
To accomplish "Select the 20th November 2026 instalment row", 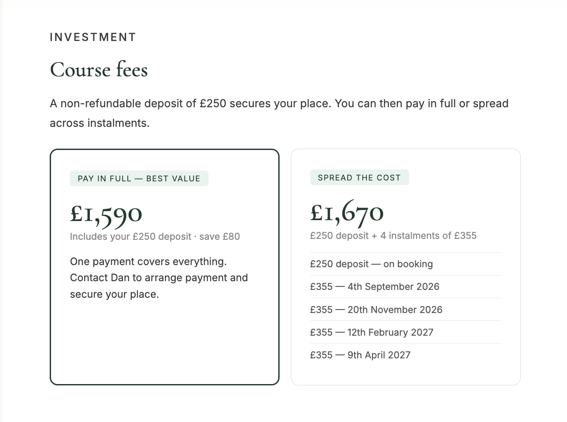I will click(x=406, y=310).
